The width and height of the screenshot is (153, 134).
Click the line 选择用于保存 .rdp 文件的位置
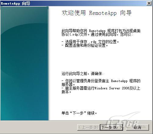point(90,42)
